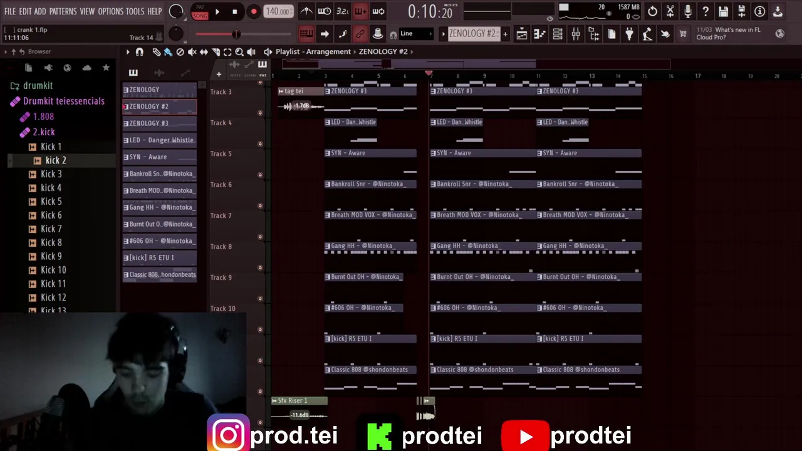Open the Browser options arrow

coord(6,51)
